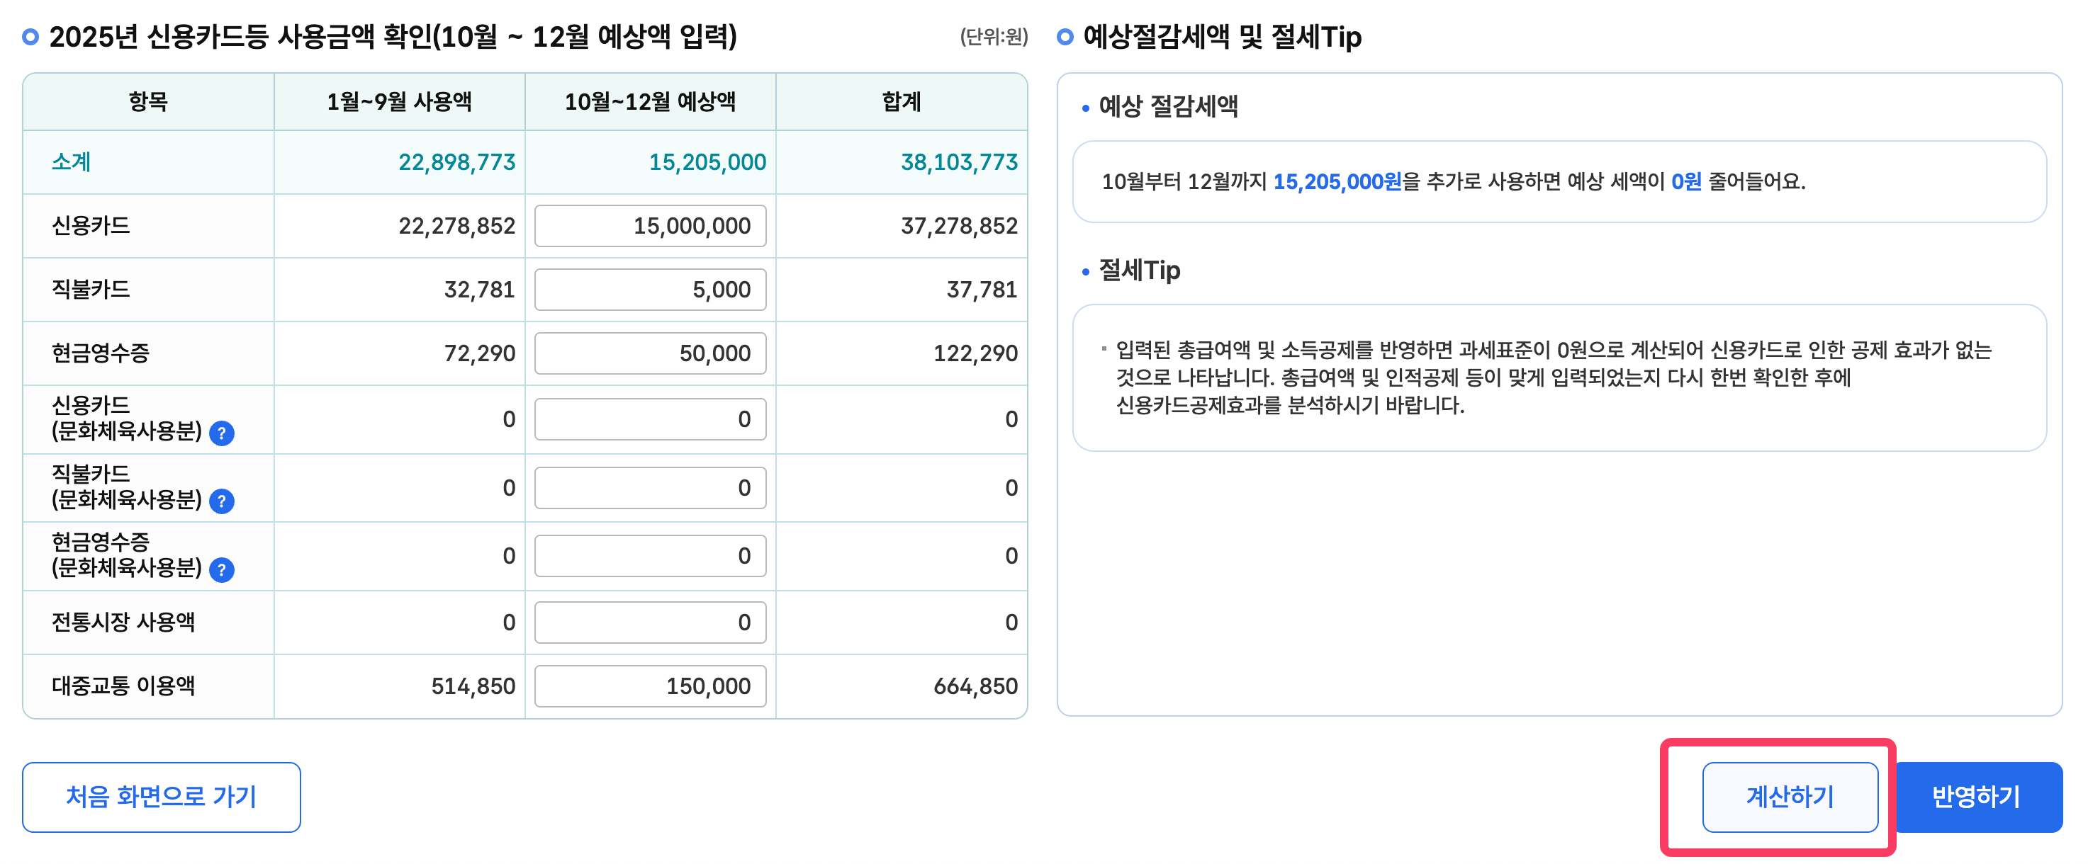The height and width of the screenshot is (864, 2088).
Task: Go back via 처음 화면으로 가기 button
Action: point(162,796)
